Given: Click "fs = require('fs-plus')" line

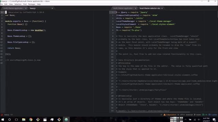Looking at the screenshot, I should [x=129, y=30].
